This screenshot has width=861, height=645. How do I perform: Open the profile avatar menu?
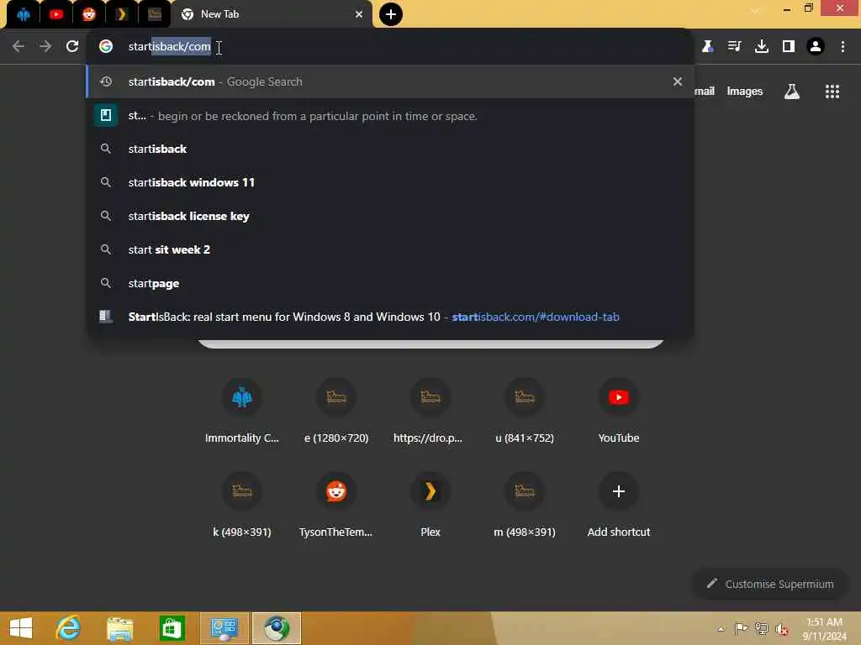coord(816,47)
